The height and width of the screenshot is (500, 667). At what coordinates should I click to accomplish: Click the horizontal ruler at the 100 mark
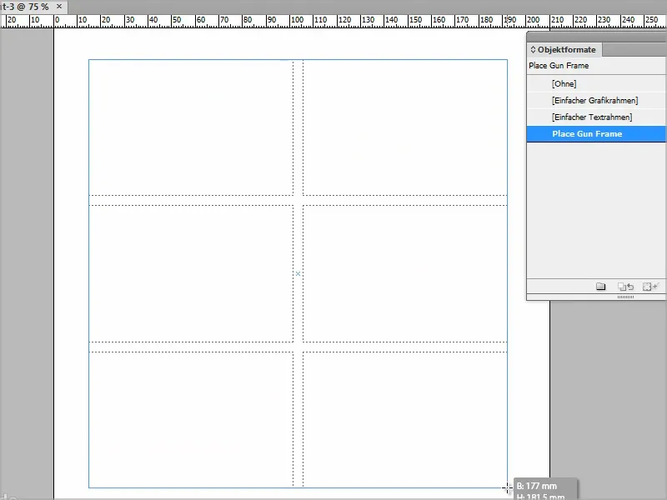pyautogui.click(x=297, y=19)
